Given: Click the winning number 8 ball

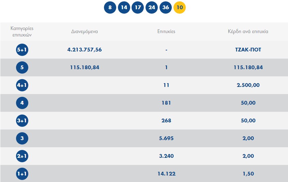Looking at the screenshot, I should coord(110,7).
